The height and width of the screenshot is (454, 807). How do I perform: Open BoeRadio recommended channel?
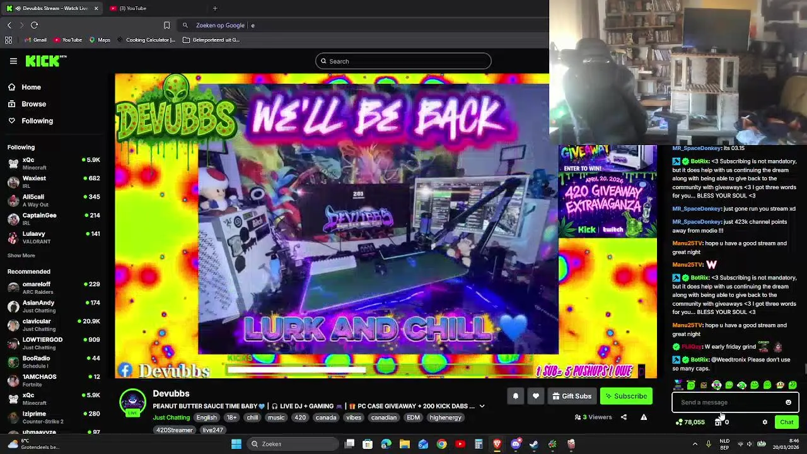pos(54,361)
